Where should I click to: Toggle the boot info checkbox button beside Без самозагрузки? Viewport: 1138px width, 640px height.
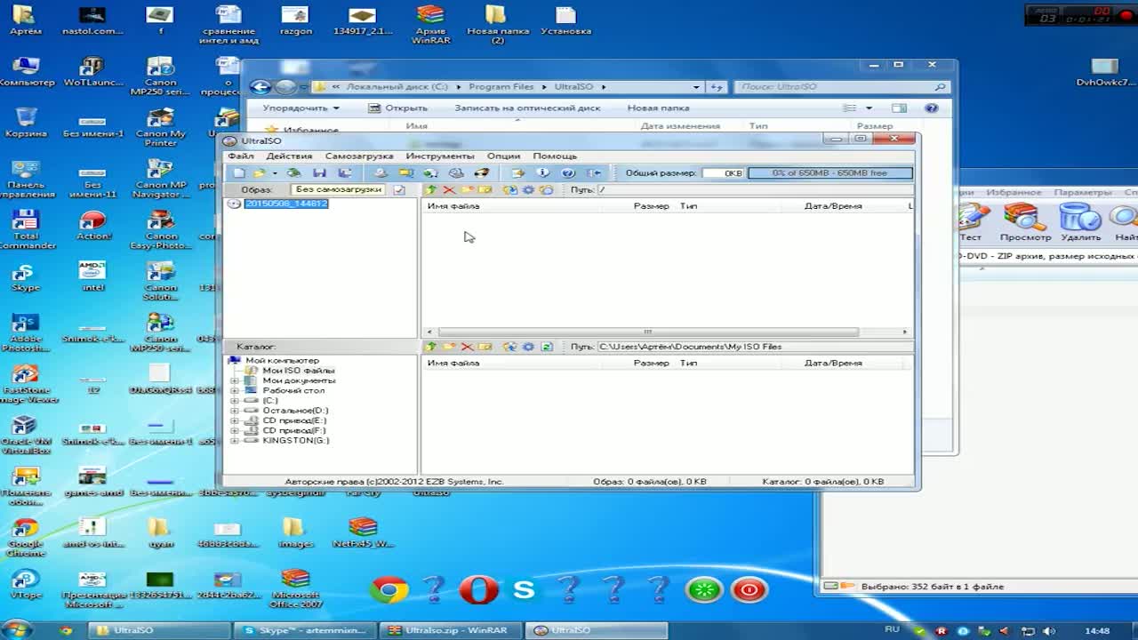399,189
